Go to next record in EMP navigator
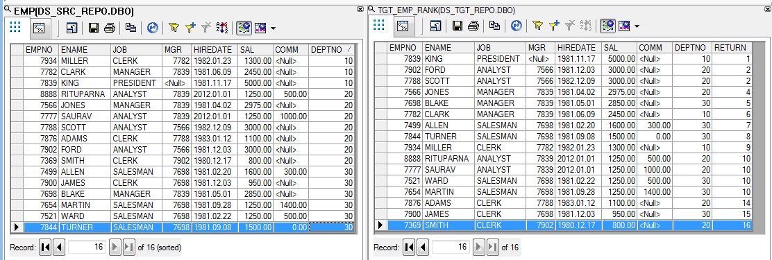This screenshot has width=772, height=260. [115, 248]
